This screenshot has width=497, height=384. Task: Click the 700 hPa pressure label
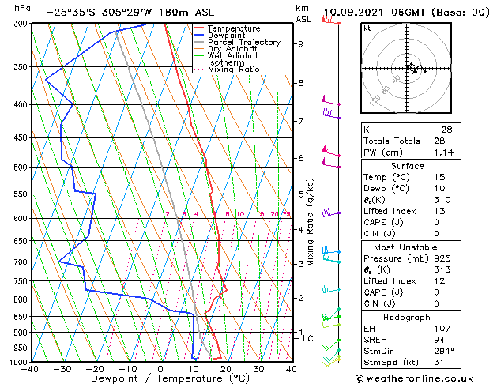pyautogui.click(x=22, y=262)
